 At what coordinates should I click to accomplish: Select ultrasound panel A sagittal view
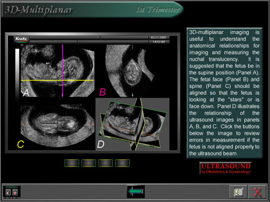(57, 71)
